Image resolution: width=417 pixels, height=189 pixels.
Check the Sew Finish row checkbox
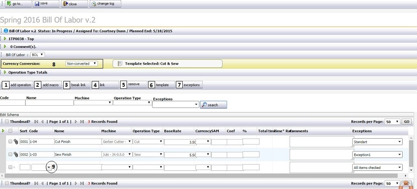[10, 155]
